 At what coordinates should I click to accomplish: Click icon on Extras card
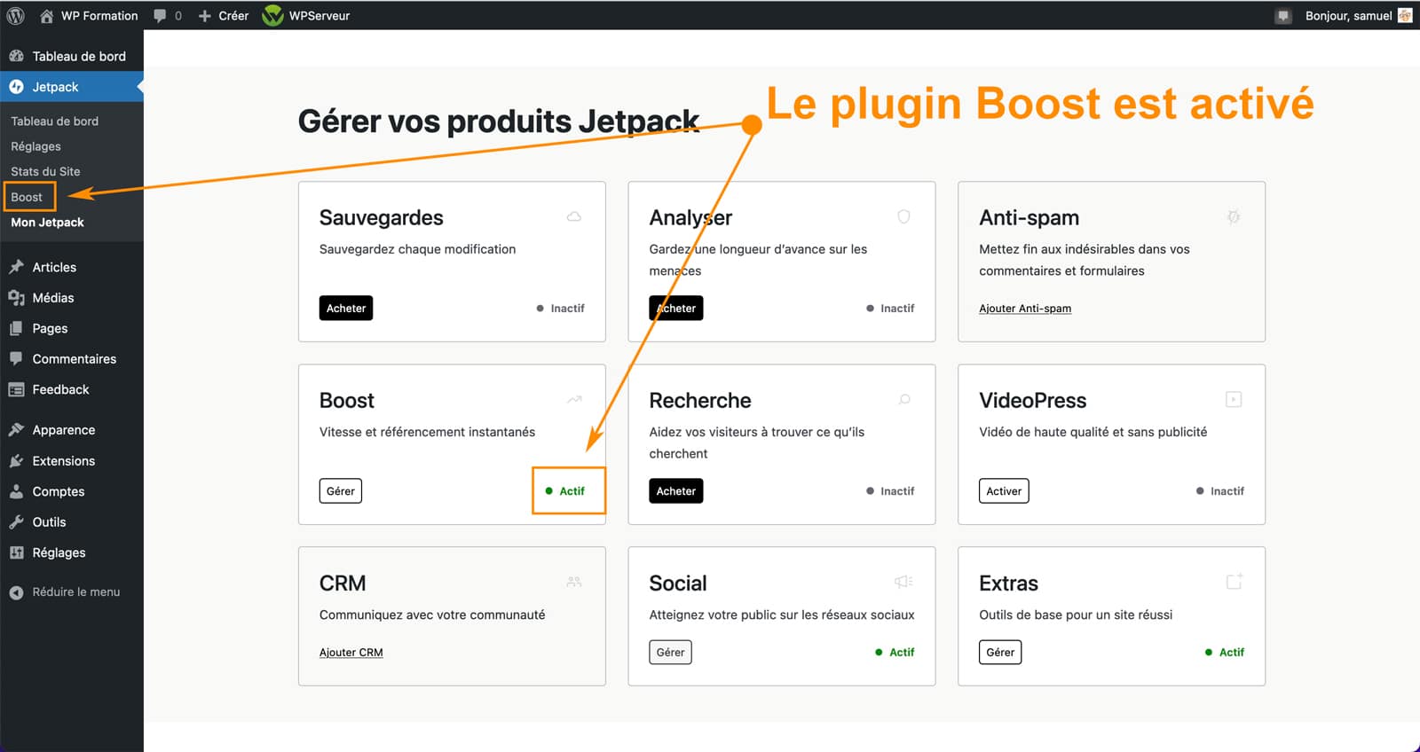pos(1235,582)
